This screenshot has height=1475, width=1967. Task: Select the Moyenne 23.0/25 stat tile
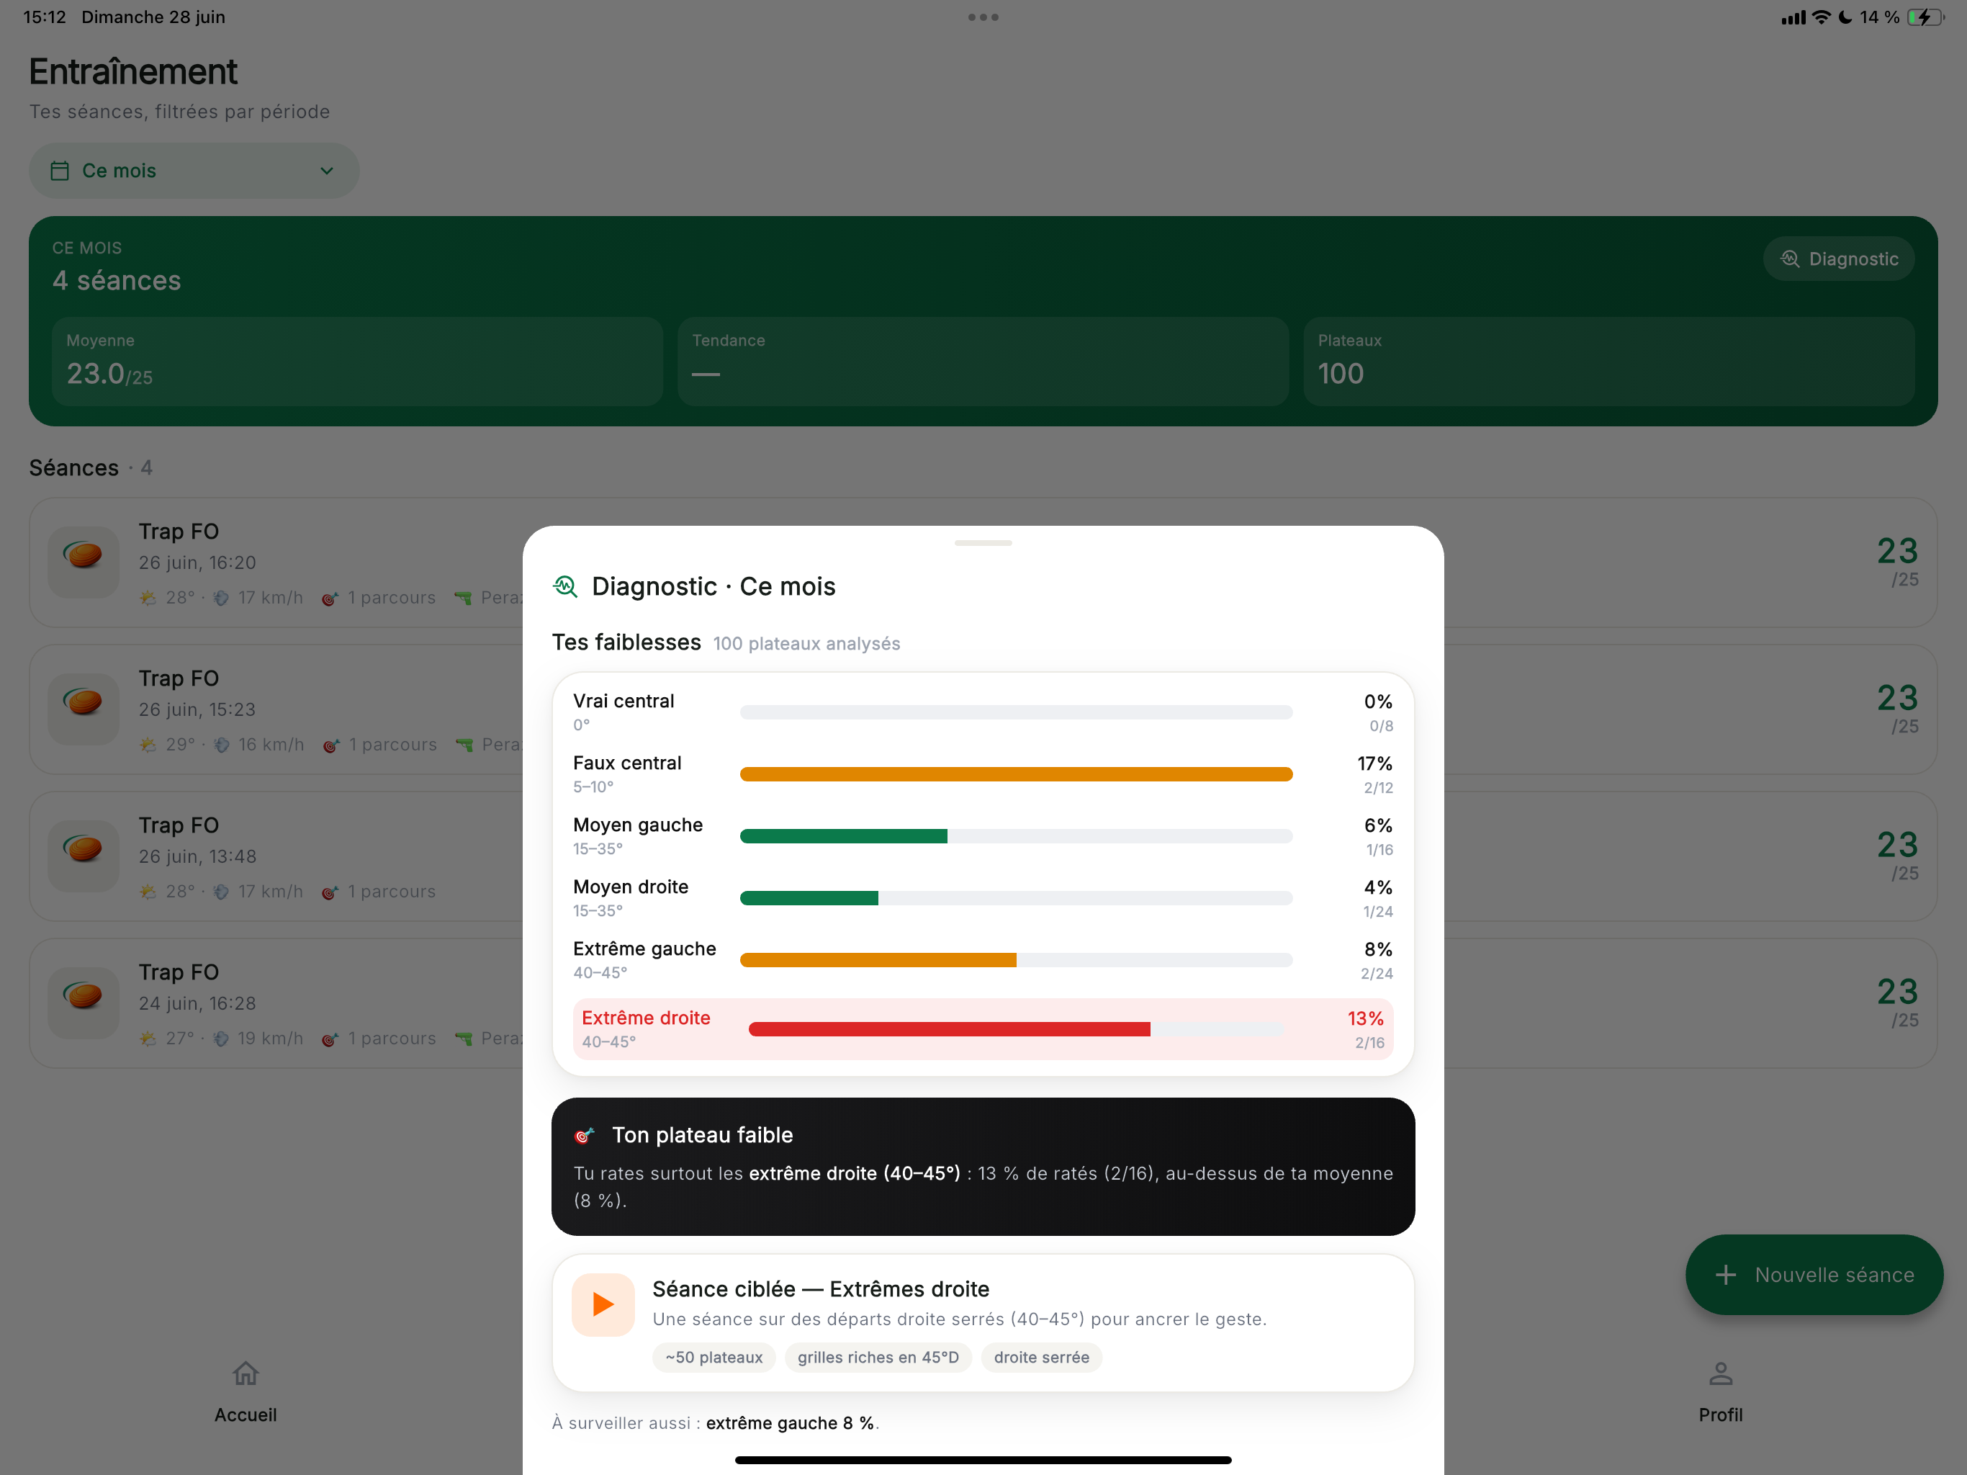pyautogui.click(x=358, y=362)
